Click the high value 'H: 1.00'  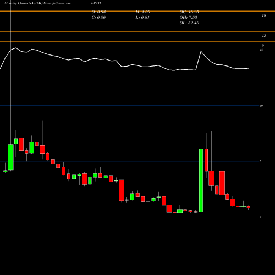click(x=143, y=12)
